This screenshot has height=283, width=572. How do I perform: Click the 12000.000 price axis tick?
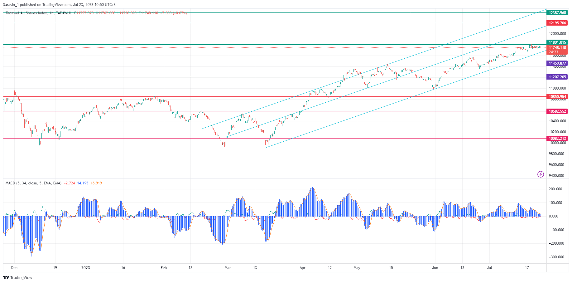click(x=557, y=34)
